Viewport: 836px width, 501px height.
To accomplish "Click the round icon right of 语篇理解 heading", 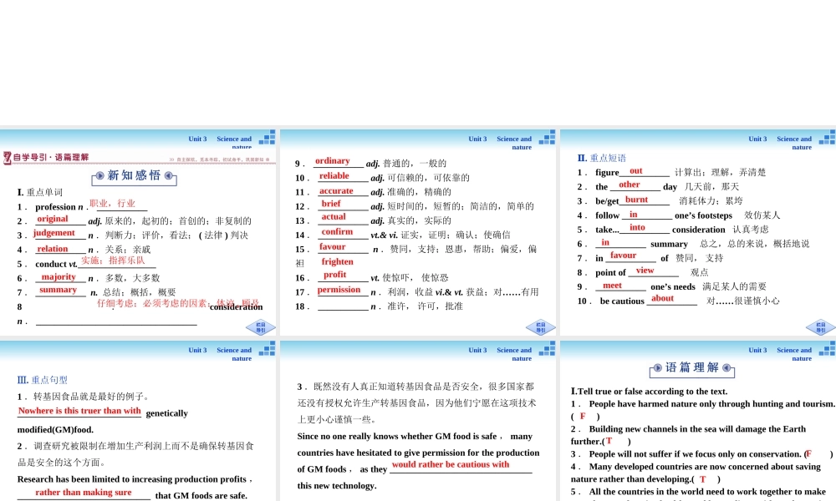I will (726, 368).
